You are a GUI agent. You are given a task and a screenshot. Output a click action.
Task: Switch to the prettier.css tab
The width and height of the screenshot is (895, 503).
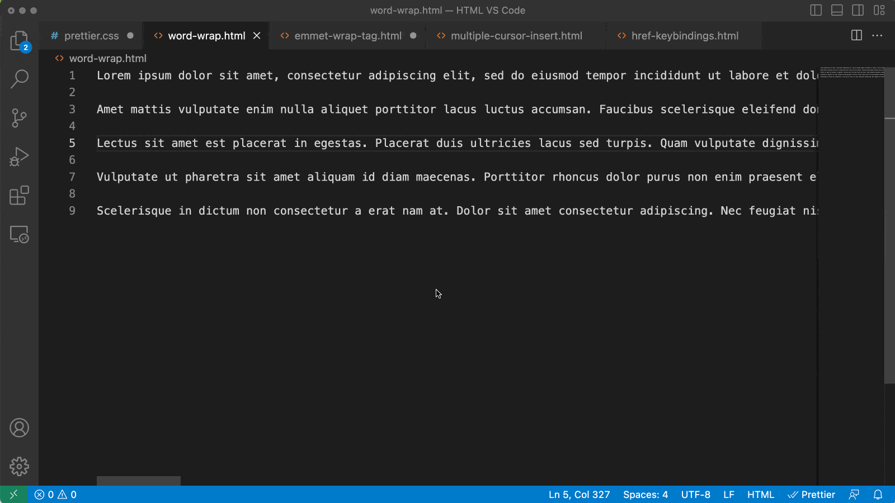click(91, 36)
